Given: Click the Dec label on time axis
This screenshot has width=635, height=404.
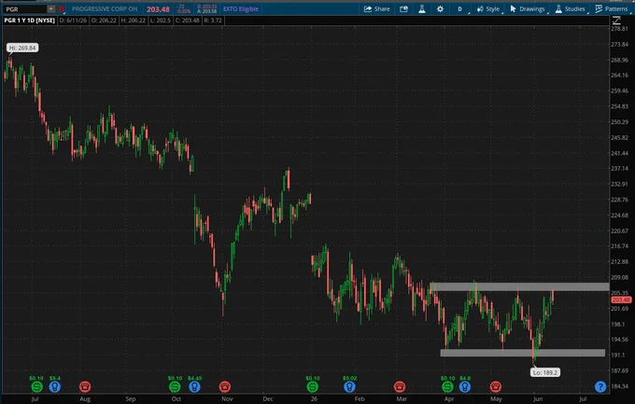Looking at the screenshot, I should coord(268,398).
